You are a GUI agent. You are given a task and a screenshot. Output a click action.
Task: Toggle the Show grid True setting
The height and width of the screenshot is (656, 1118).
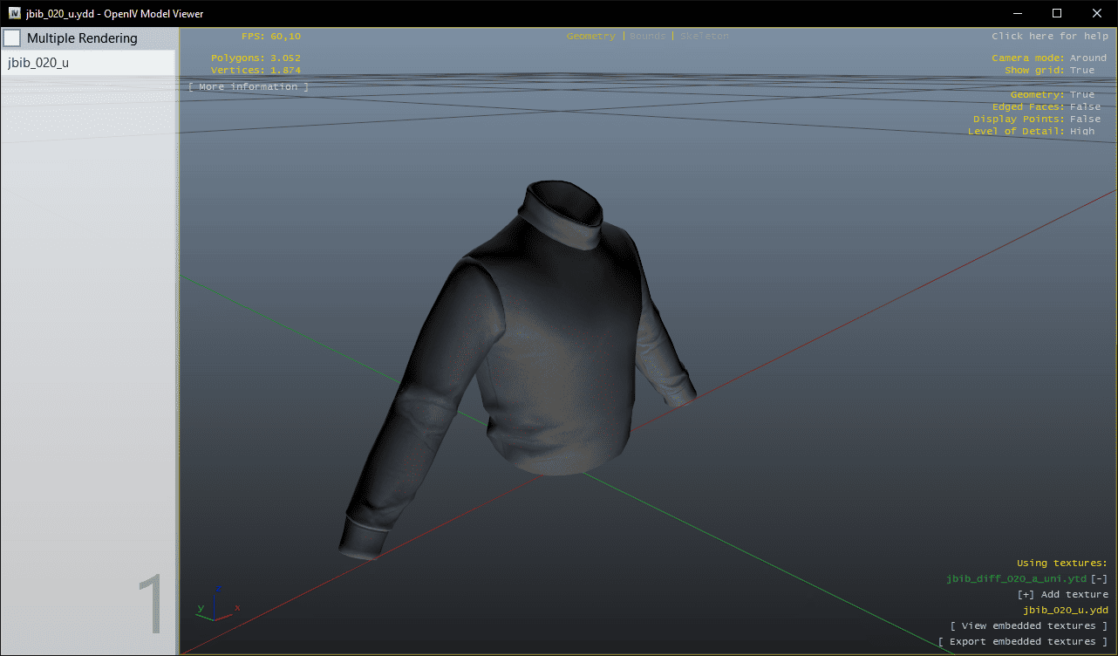coord(1081,71)
